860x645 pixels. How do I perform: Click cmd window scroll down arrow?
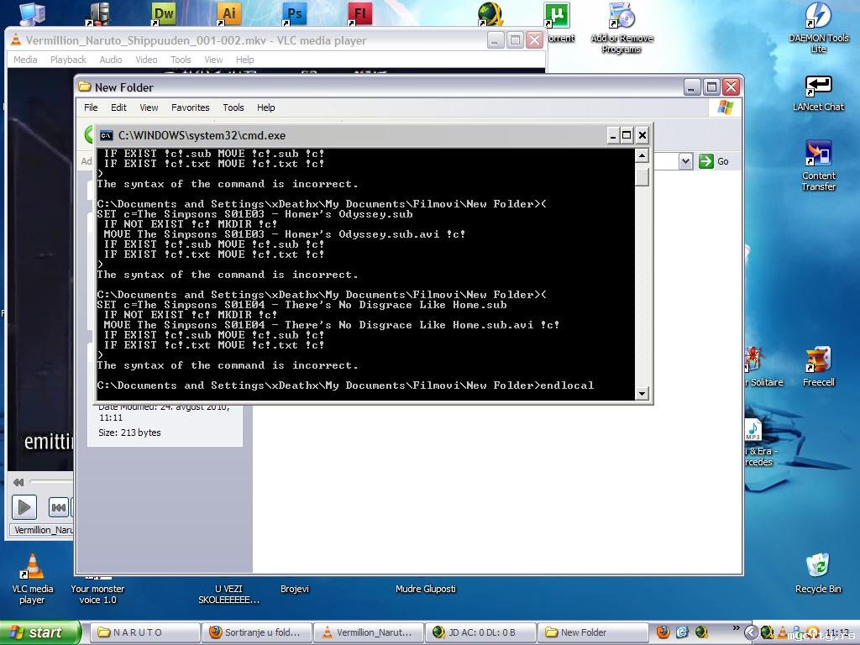click(642, 393)
